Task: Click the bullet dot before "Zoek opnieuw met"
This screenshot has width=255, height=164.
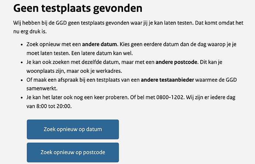Action: [x=21, y=44]
